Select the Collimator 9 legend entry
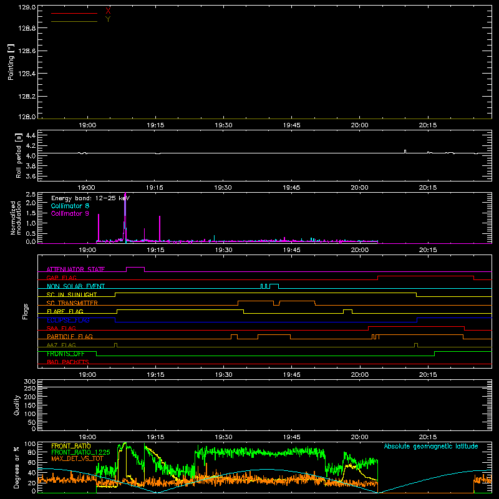Image resolution: width=499 pixels, height=499 pixels. (70, 213)
